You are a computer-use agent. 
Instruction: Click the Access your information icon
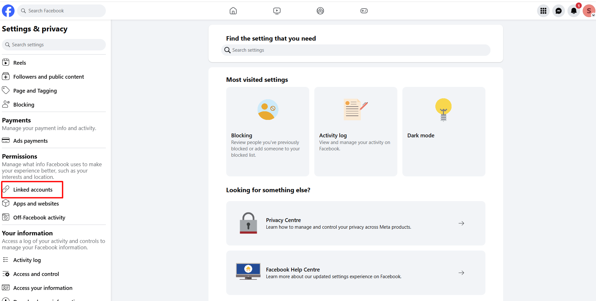[6, 288]
